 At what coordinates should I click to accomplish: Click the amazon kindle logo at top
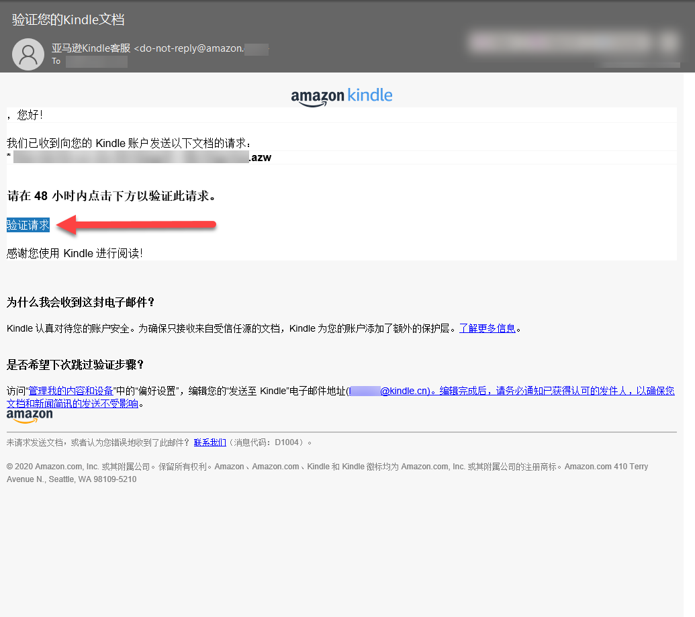pos(342,96)
